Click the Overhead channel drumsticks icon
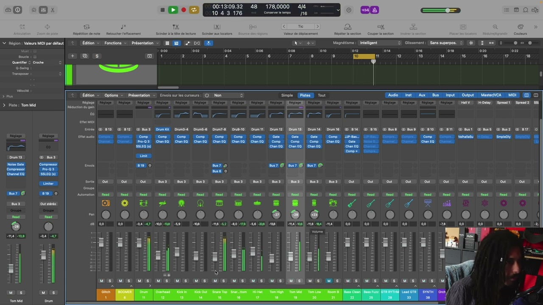This screenshot has width=543, height=305. click(x=162, y=203)
